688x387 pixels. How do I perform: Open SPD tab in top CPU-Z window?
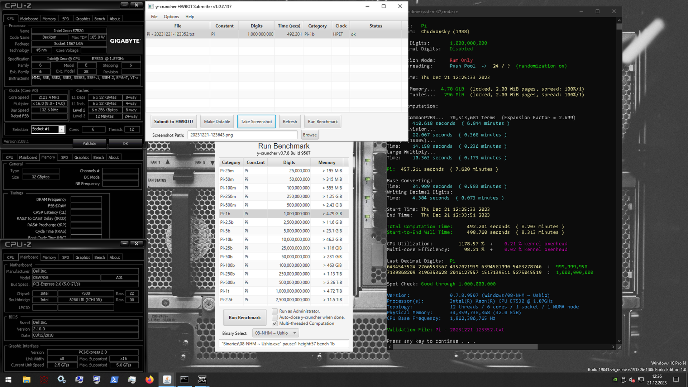(66, 19)
